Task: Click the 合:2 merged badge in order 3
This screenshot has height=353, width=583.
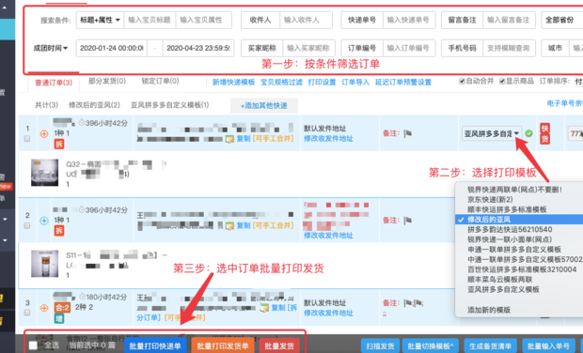Action: [62, 307]
